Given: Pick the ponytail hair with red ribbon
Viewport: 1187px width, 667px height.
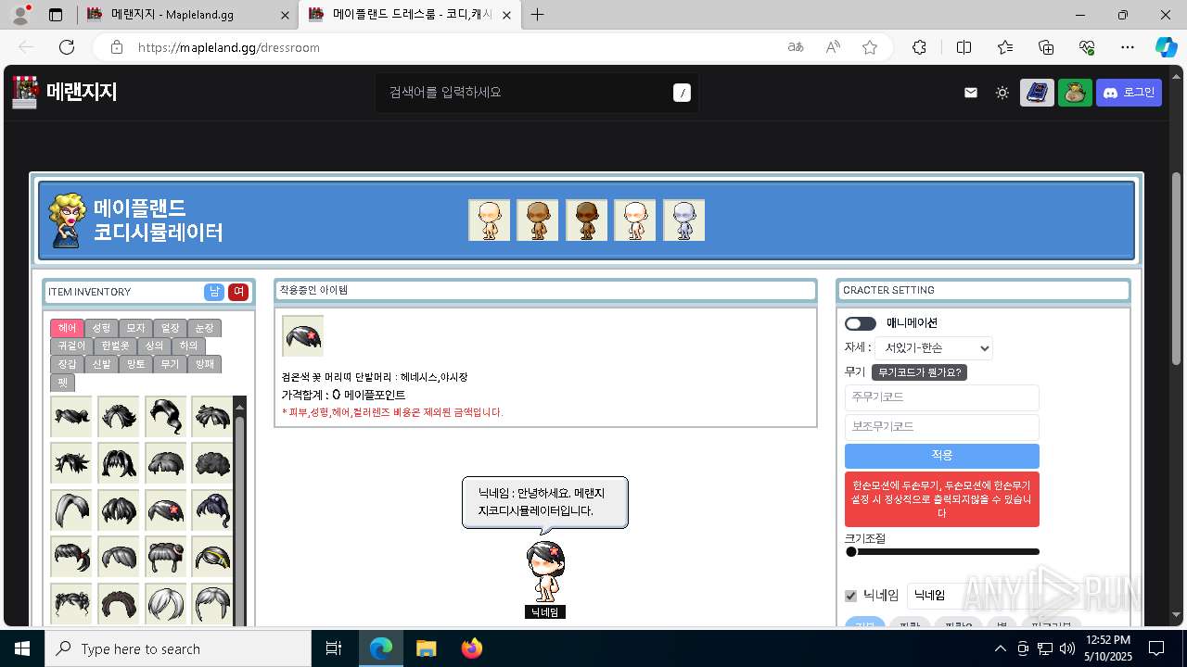Looking at the screenshot, I should click(71, 557).
